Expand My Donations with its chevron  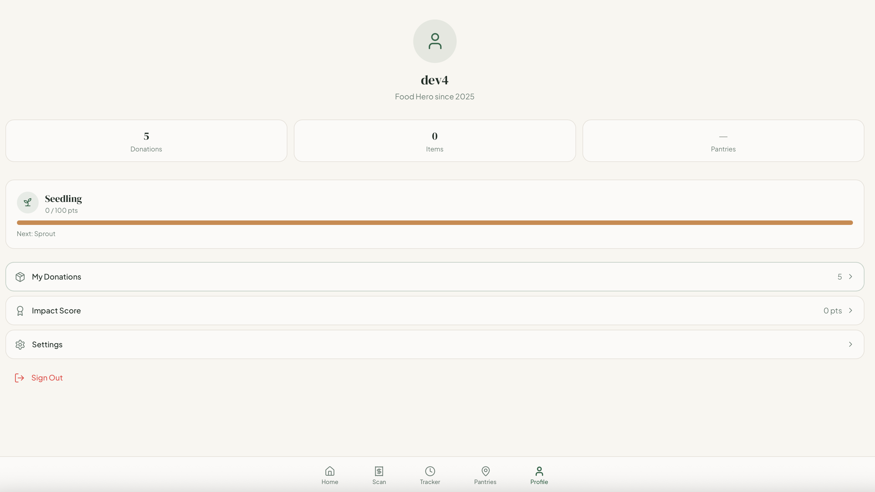(x=850, y=277)
